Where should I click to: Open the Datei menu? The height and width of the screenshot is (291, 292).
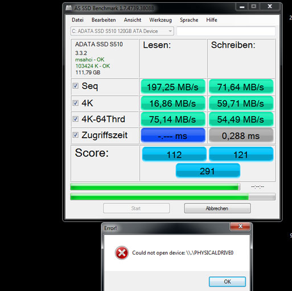(x=77, y=20)
